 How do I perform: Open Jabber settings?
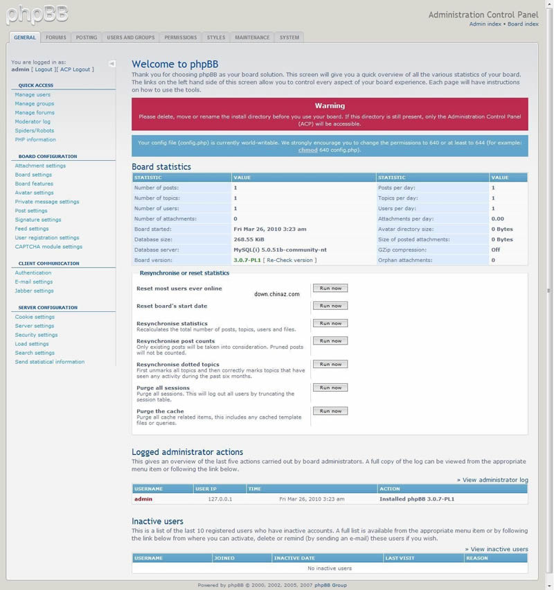coord(34,291)
